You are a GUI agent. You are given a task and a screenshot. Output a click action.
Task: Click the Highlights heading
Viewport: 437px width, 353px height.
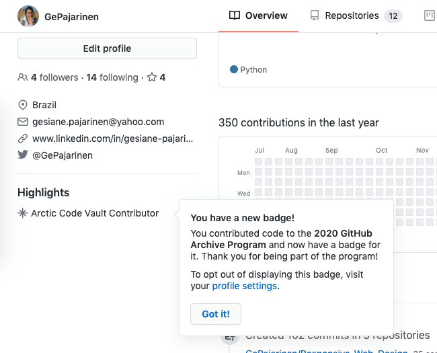tap(44, 192)
